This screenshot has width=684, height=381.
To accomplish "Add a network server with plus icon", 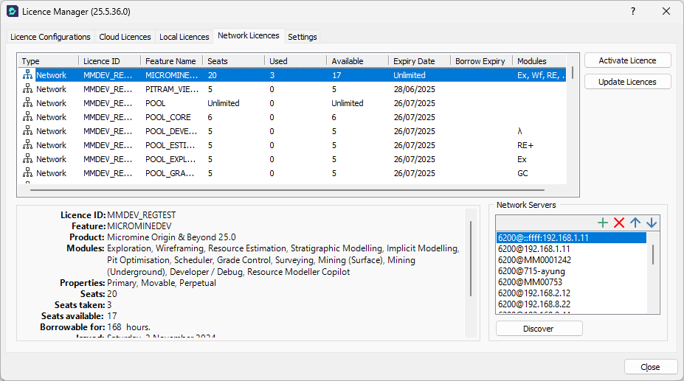I will 602,223.
